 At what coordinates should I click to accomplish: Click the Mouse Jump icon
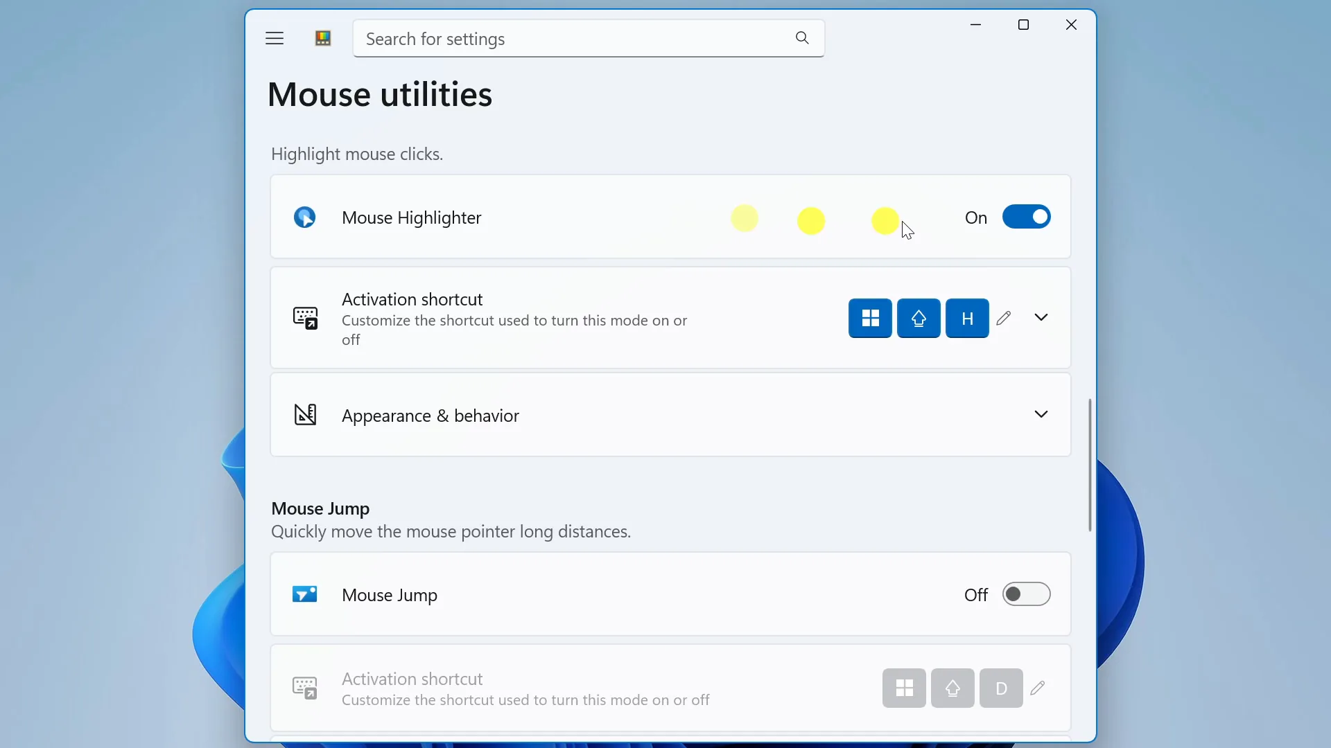305,594
